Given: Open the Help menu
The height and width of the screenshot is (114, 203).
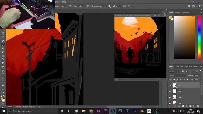Looking at the screenshot, I should [64, 2].
